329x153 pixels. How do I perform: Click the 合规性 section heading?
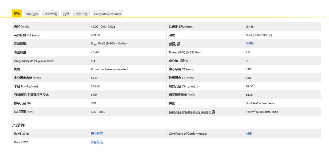click(18, 125)
